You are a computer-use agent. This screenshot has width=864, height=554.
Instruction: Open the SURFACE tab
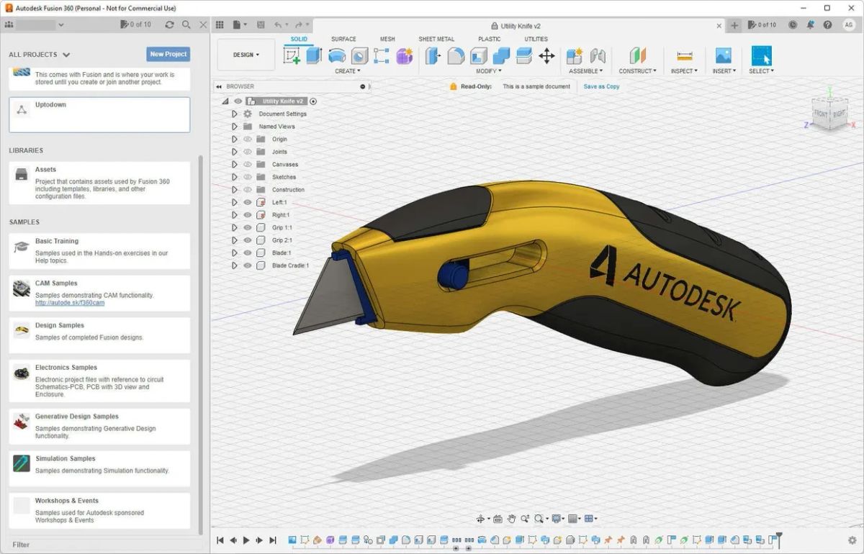click(x=343, y=39)
